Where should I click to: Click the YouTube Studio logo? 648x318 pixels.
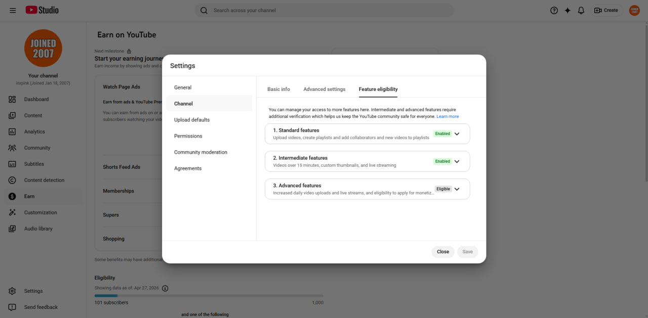coord(42,10)
